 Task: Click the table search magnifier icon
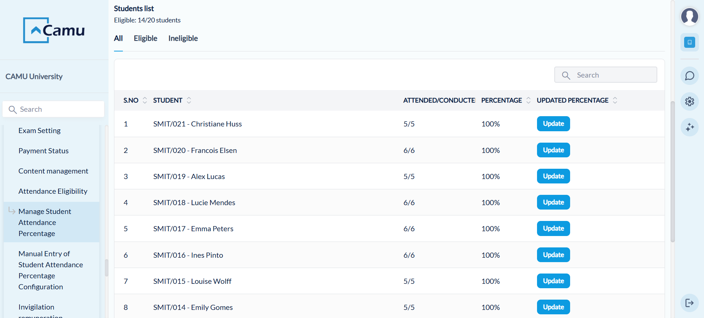point(566,75)
